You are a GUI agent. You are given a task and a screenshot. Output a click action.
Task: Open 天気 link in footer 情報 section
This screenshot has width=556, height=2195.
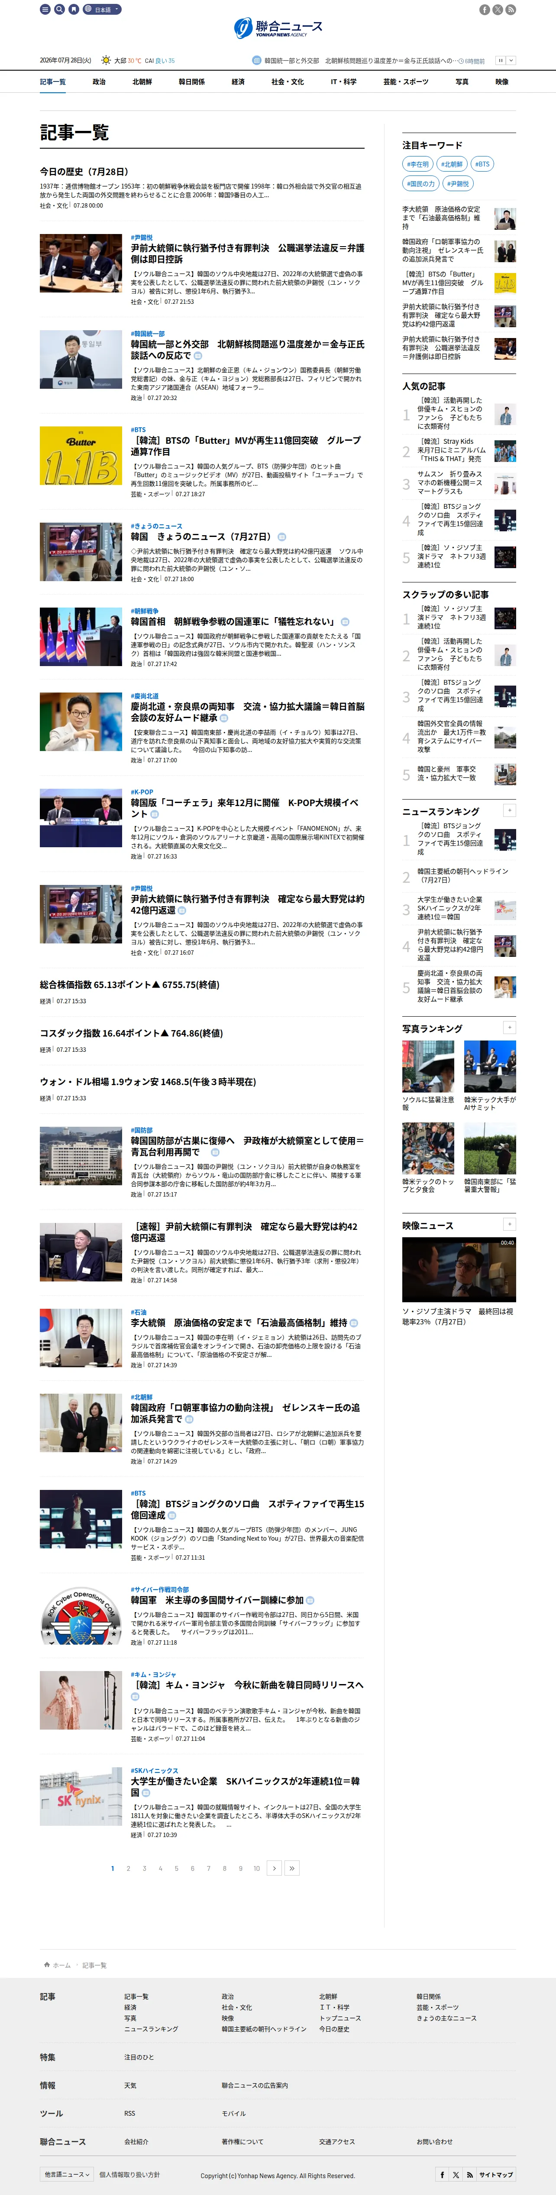click(130, 2085)
